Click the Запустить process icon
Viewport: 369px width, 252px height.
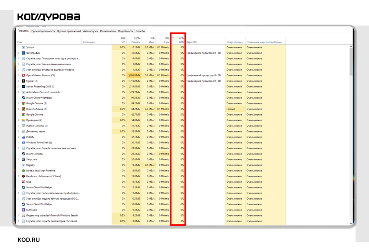point(23,159)
